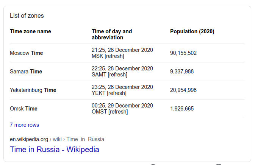Select the "Omsk Time" row name
The image size is (255, 165).
tap(23, 109)
